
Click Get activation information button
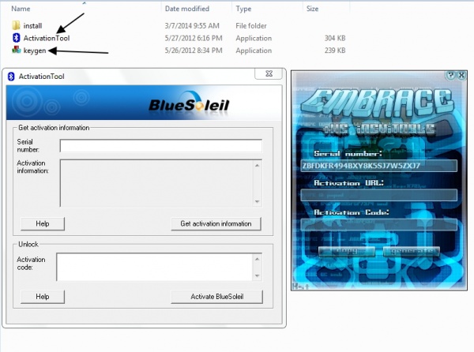click(x=216, y=223)
